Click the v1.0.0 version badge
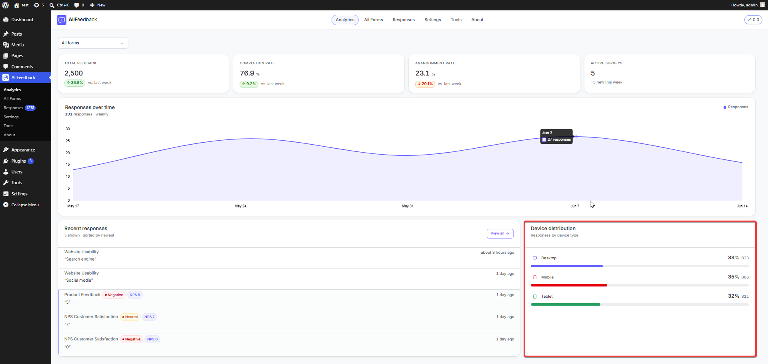This screenshot has width=768, height=364. pyautogui.click(x=753, y=20)
